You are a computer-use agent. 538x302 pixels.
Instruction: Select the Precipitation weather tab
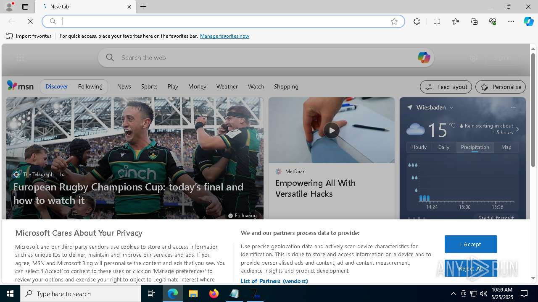475,147
